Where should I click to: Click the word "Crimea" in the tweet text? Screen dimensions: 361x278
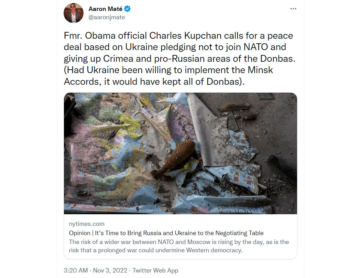[118, 59]
